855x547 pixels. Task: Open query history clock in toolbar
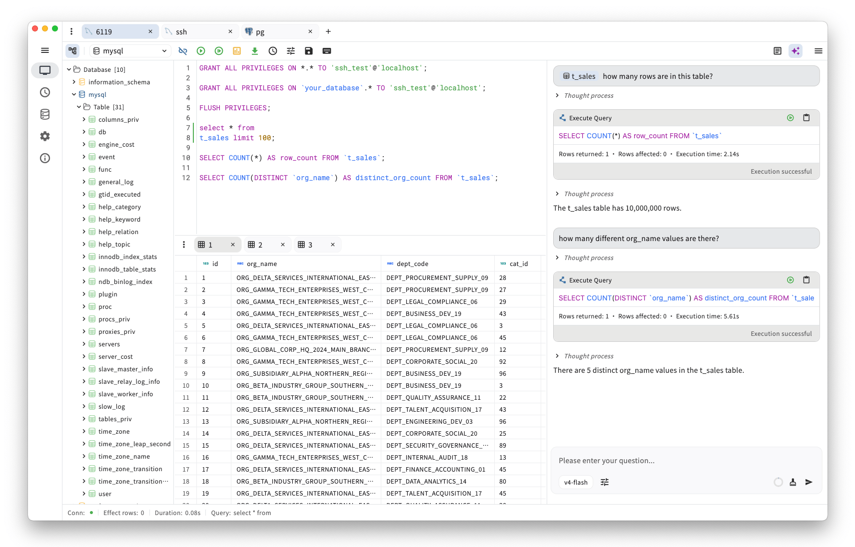pyautogui.click(x=273, y=51)
